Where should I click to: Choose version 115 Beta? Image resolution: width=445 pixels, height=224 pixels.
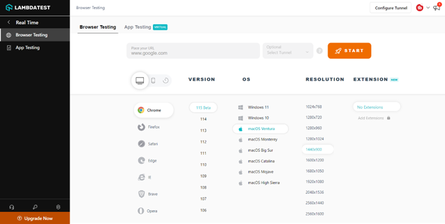point(203,107)
